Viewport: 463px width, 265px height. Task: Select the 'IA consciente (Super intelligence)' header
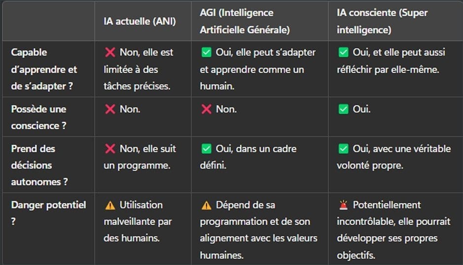pyautogui.click(x=382, y=21)
